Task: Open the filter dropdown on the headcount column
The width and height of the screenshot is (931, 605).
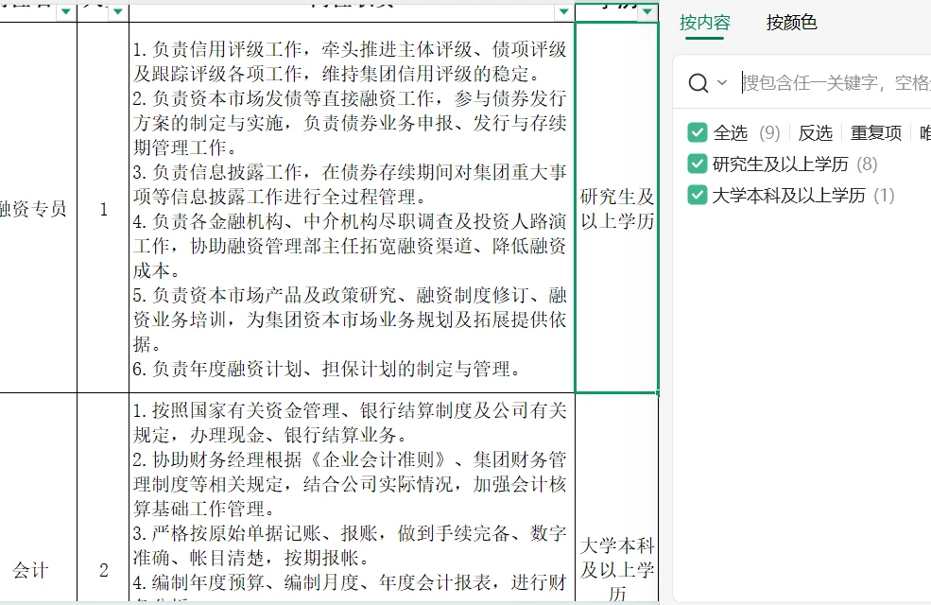Action: 117,10
